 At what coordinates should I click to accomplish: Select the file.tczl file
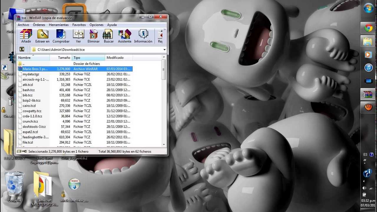pyautogui.click(x=75, y=143)
